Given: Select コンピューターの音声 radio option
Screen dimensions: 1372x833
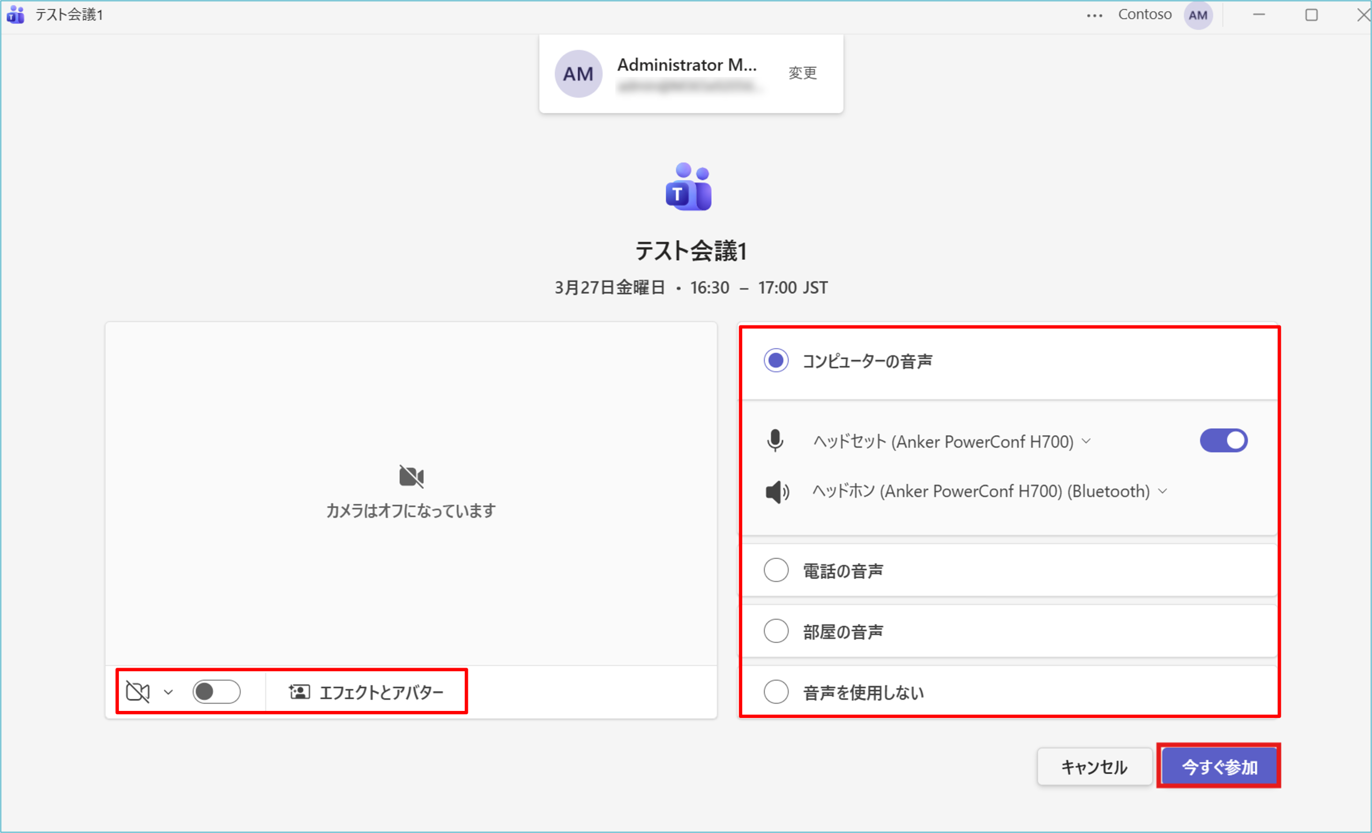Looking at the screenshot, I should click(776, 360).
